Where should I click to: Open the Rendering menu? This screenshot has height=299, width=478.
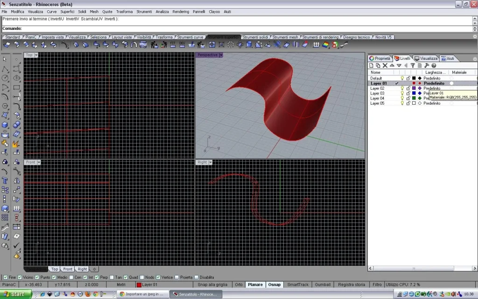[181, 12]
